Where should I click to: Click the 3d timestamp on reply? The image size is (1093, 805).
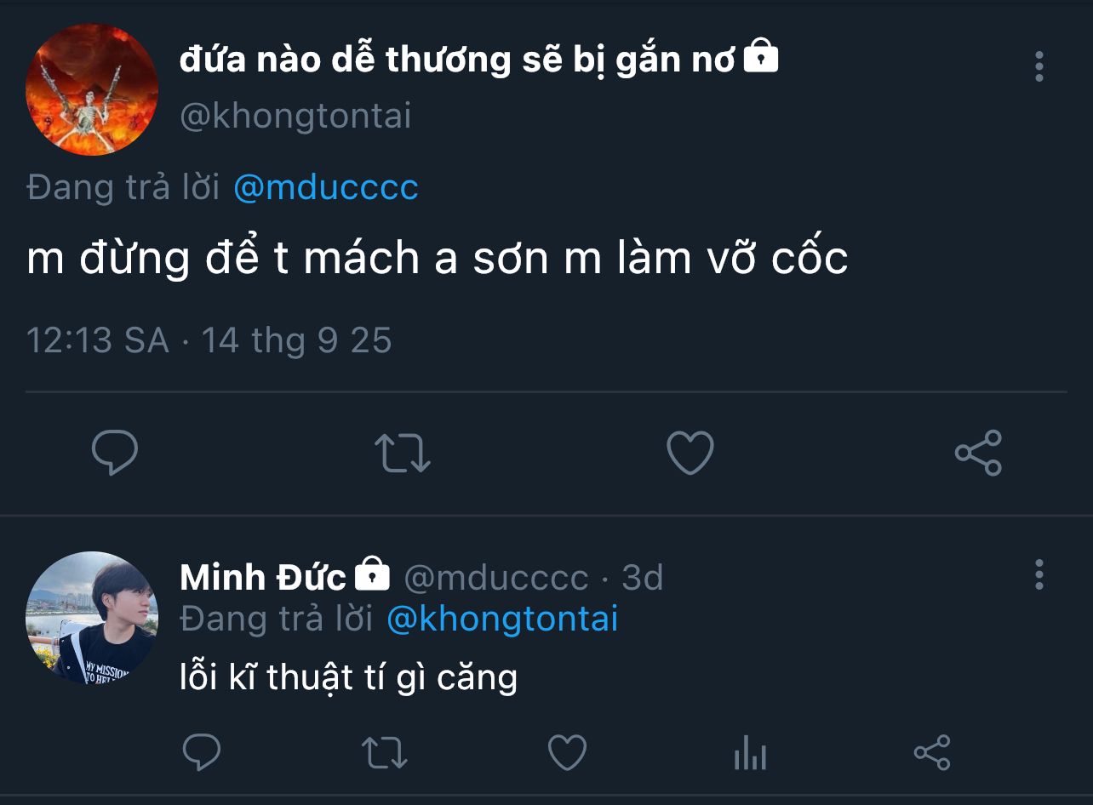(x=643, y=578)
